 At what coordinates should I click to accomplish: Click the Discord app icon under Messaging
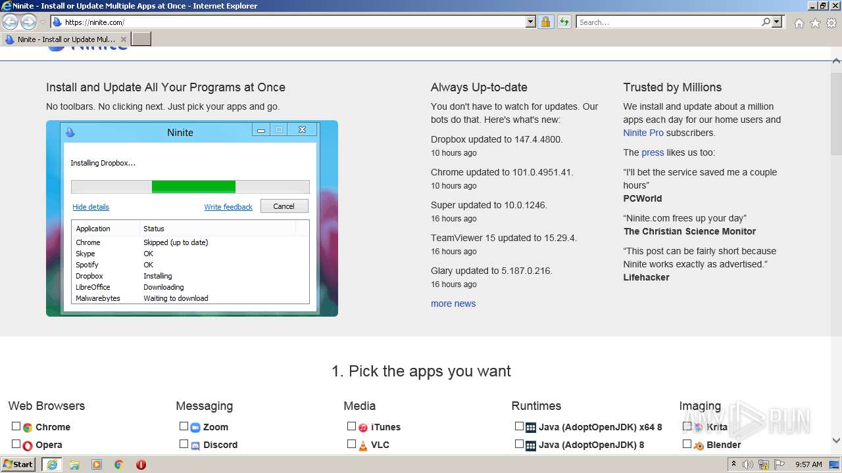[195, 445]
